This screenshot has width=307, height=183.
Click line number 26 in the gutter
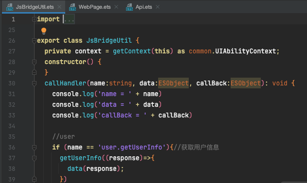[x=12, y=41]
